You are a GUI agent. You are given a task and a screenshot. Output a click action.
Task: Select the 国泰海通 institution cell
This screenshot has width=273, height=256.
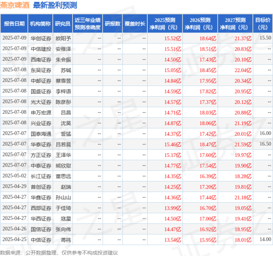(x=41, y=134)
